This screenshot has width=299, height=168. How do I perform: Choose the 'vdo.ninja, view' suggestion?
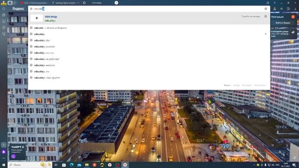pos(149,78)
